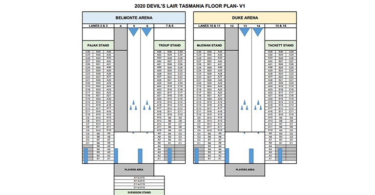Select the blue triangle atop lane 13
Screen dimensions: 375x195
pos(245,32)
